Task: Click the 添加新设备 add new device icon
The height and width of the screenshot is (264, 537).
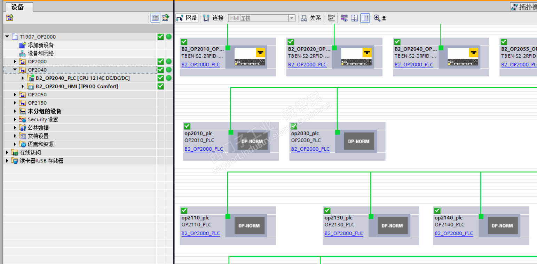Action: [x=23, y=45]
